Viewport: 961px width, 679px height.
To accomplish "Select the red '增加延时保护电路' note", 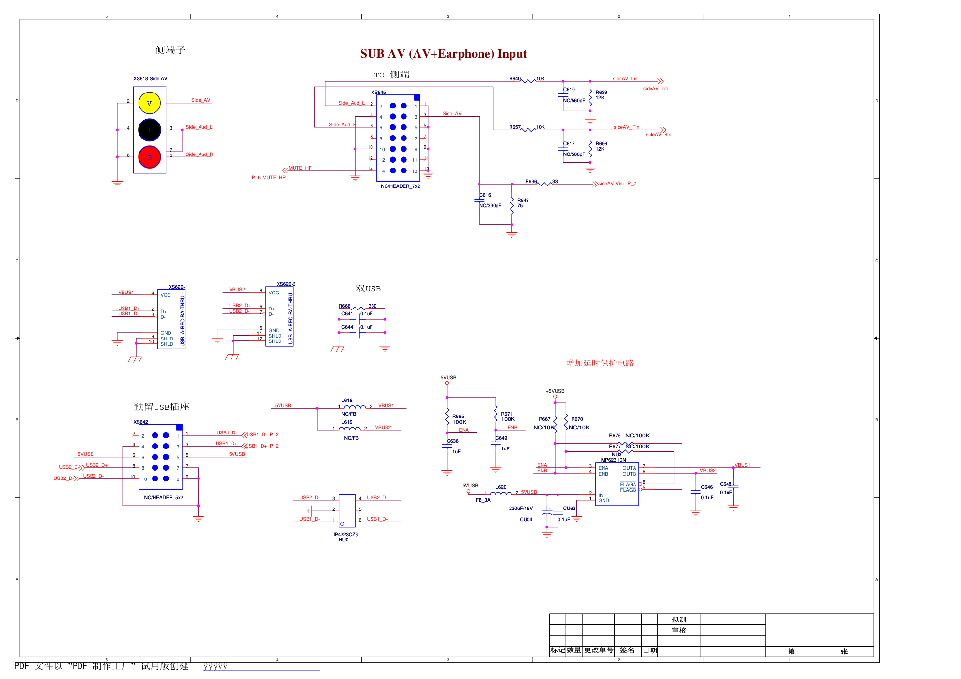I will click(x=600, y=363).
